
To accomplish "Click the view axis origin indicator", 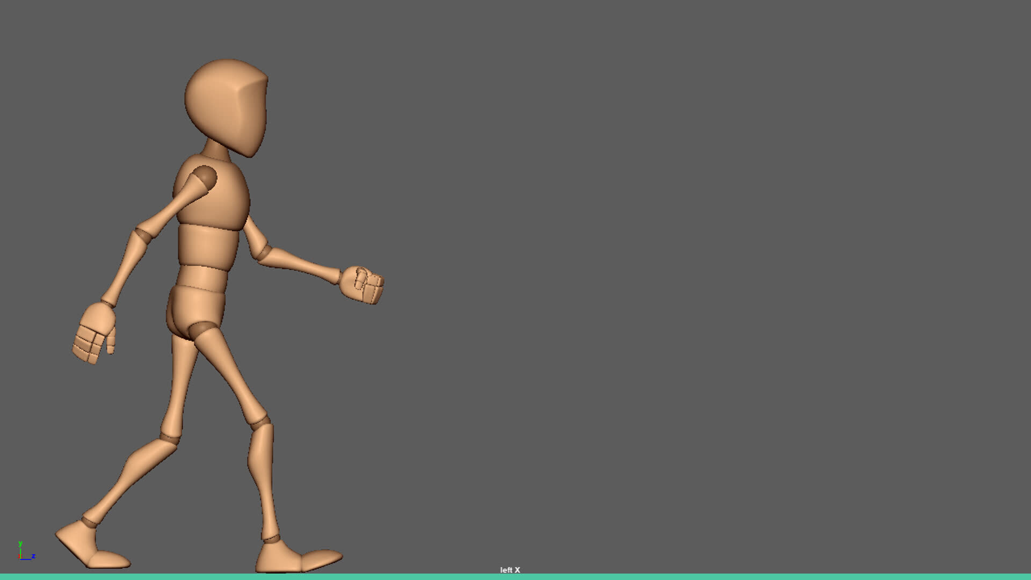I will pyautogui.click(x=20, y=559).
